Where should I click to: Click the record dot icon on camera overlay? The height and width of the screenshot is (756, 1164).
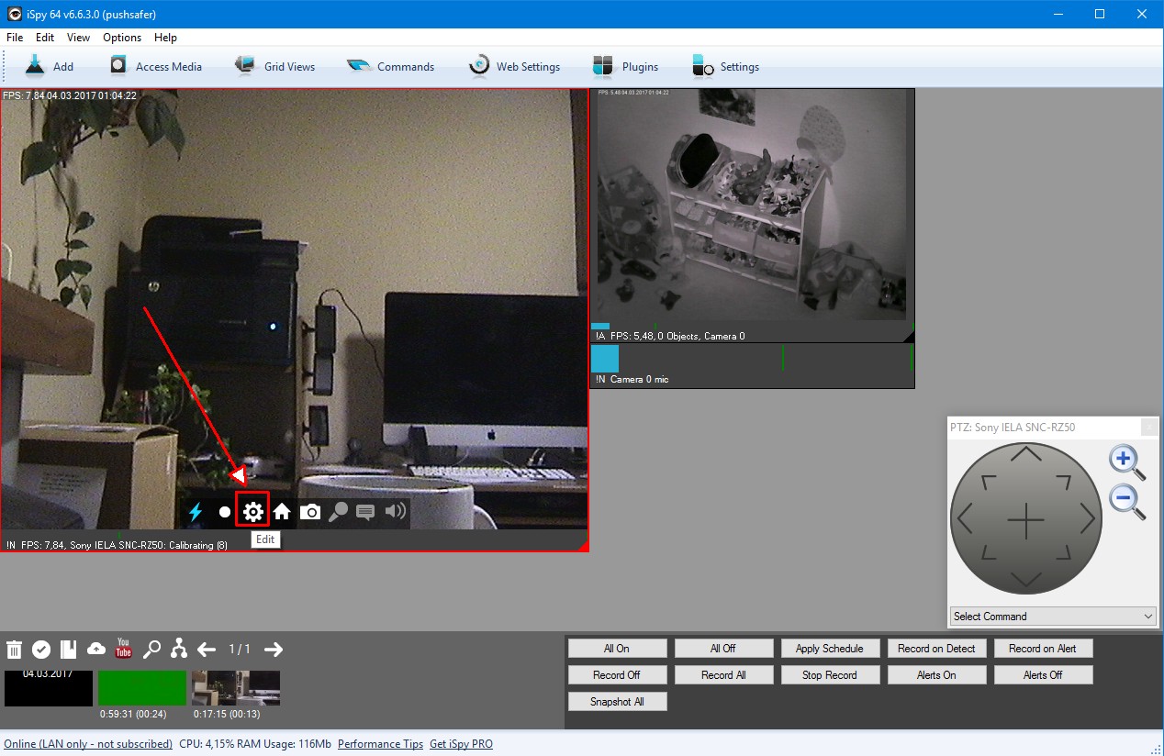point(224,512)
